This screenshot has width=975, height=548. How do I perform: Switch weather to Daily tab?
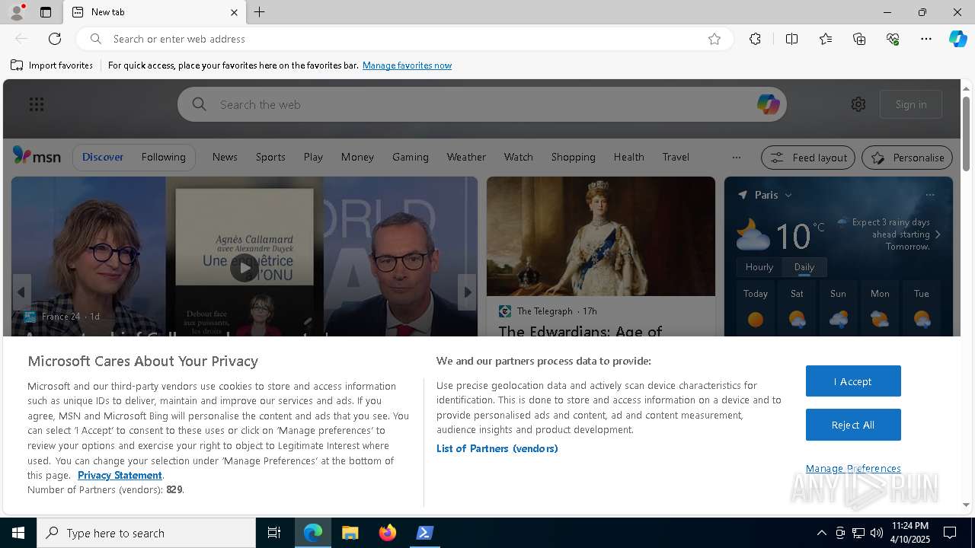click(804, 267)
